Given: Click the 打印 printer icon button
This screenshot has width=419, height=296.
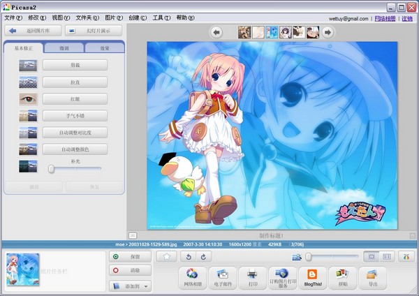Looking at the screenshot, I should [x=252, y=277].
